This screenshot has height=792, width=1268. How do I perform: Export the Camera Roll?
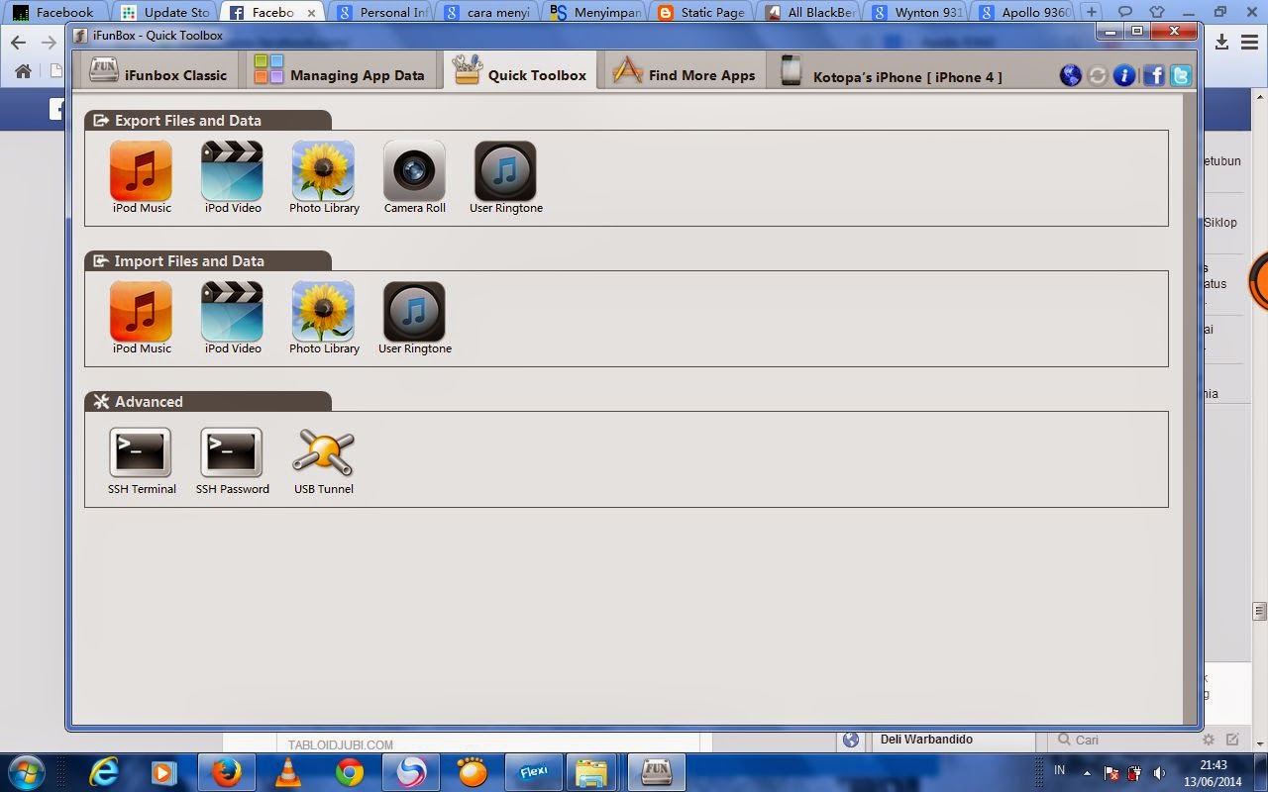414,178
